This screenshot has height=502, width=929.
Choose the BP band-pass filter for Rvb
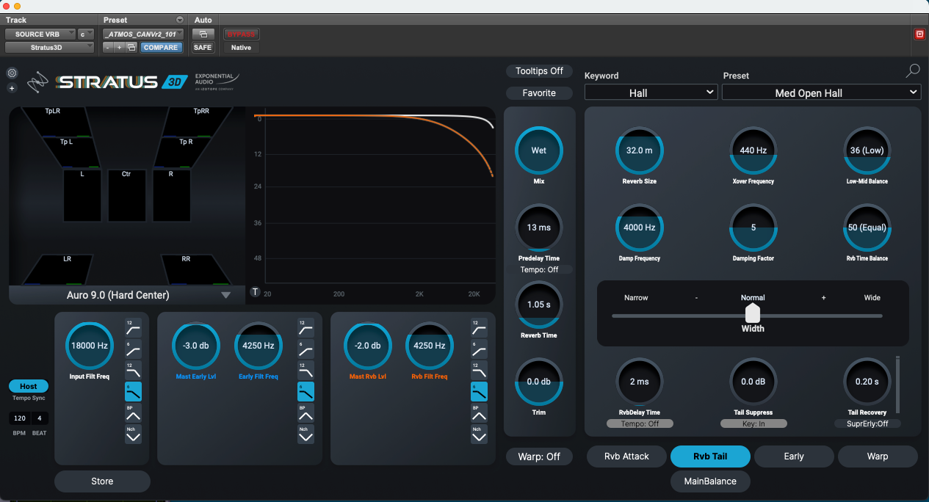479,412
